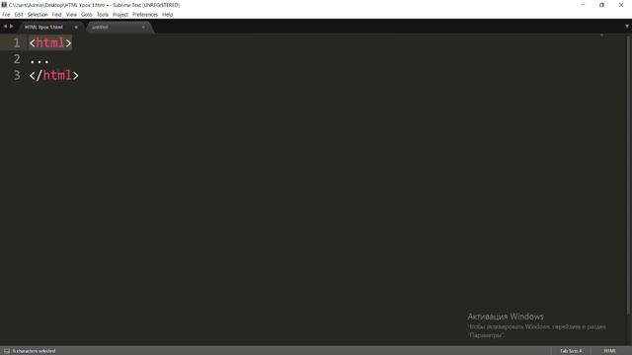Click the status bar panel switcher icon
This screenshot has width=632, height=355.
(x=7, y=351)
